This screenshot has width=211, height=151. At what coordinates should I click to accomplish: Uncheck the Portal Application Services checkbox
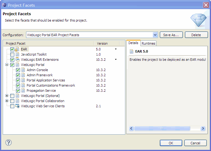coord(18,80)
